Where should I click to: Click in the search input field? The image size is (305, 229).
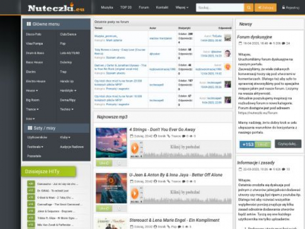pyautogui.click(x=220, y=8)
